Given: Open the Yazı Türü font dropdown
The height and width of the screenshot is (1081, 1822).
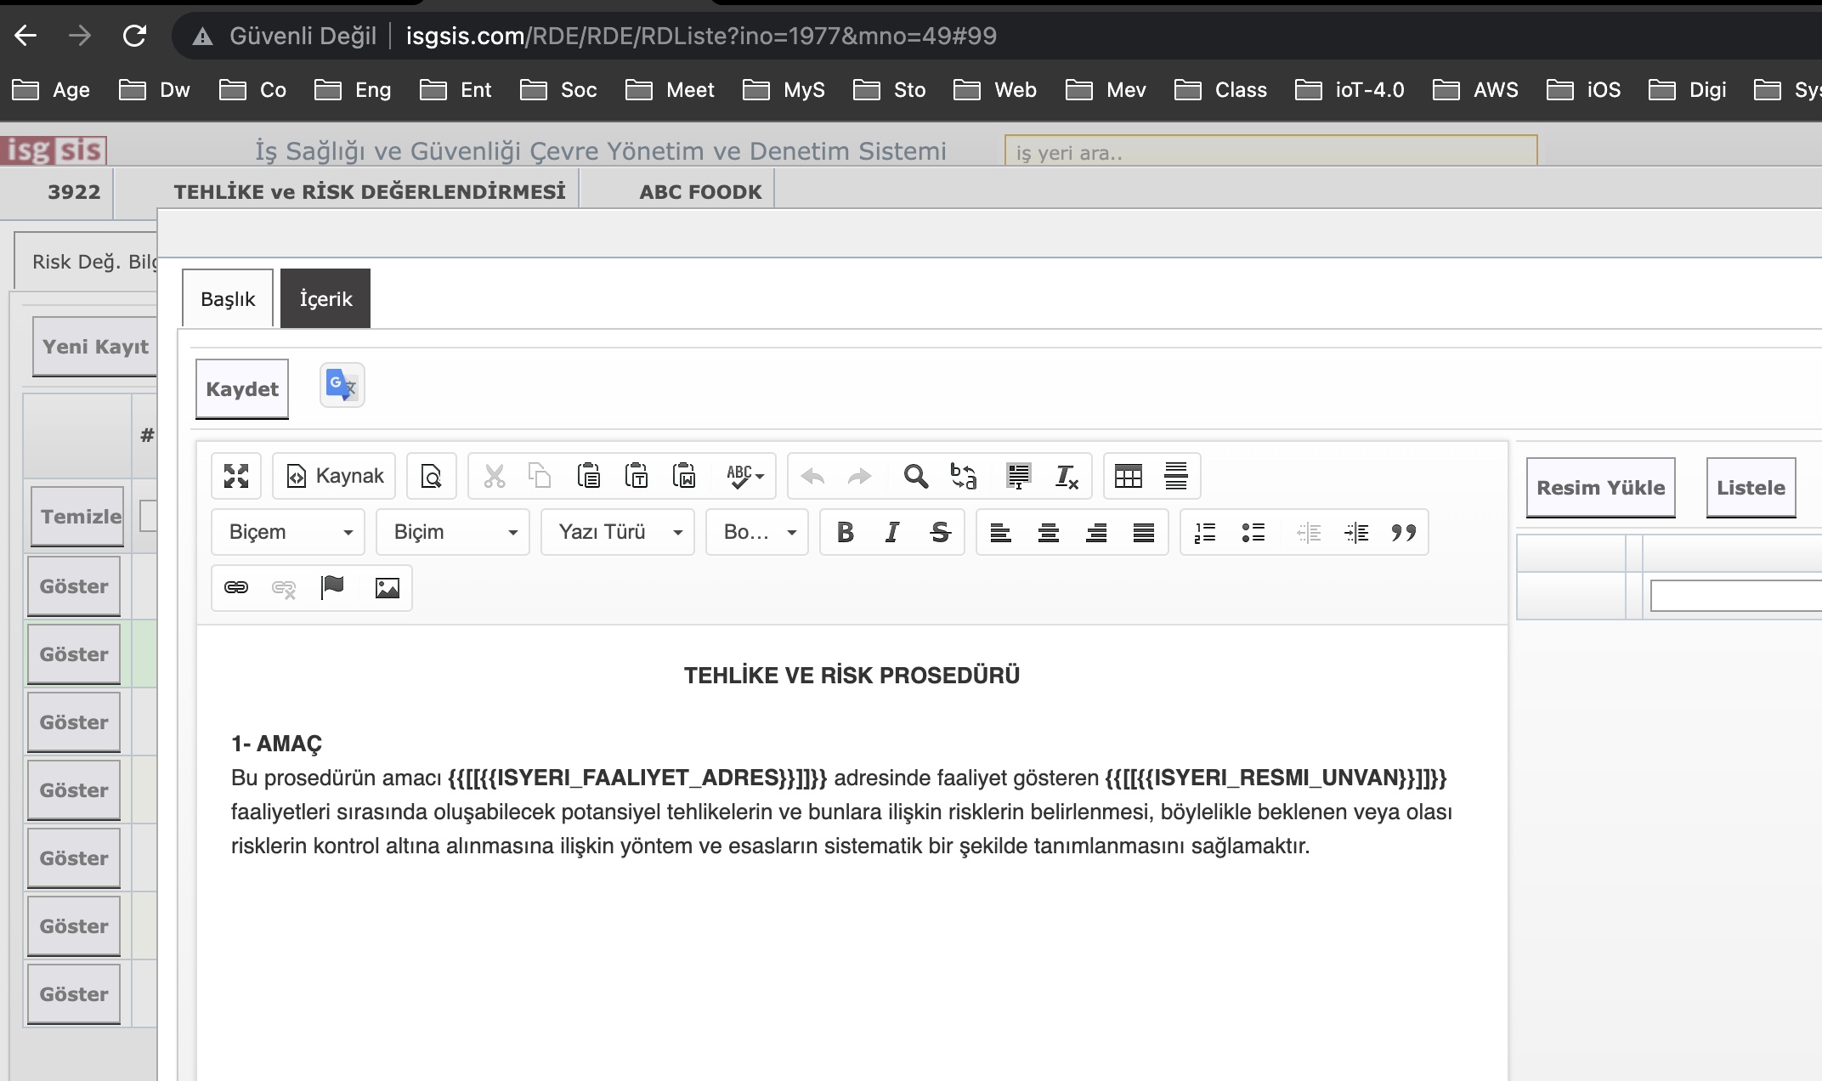Looking at the screenshot, I should coord(618,533).
